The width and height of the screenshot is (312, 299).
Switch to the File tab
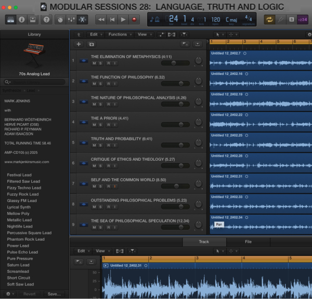(248, 242)
